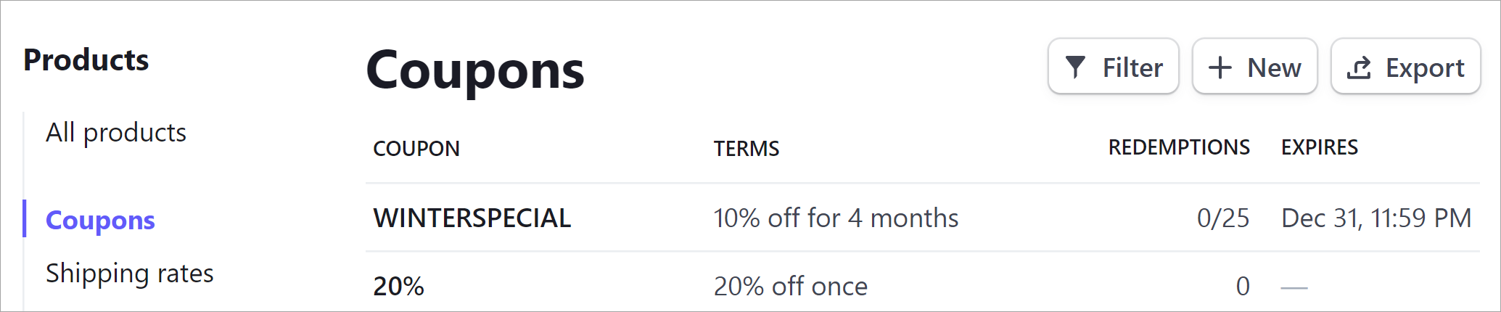Click the REDEMPTIONS column header

coord(1179,147)
